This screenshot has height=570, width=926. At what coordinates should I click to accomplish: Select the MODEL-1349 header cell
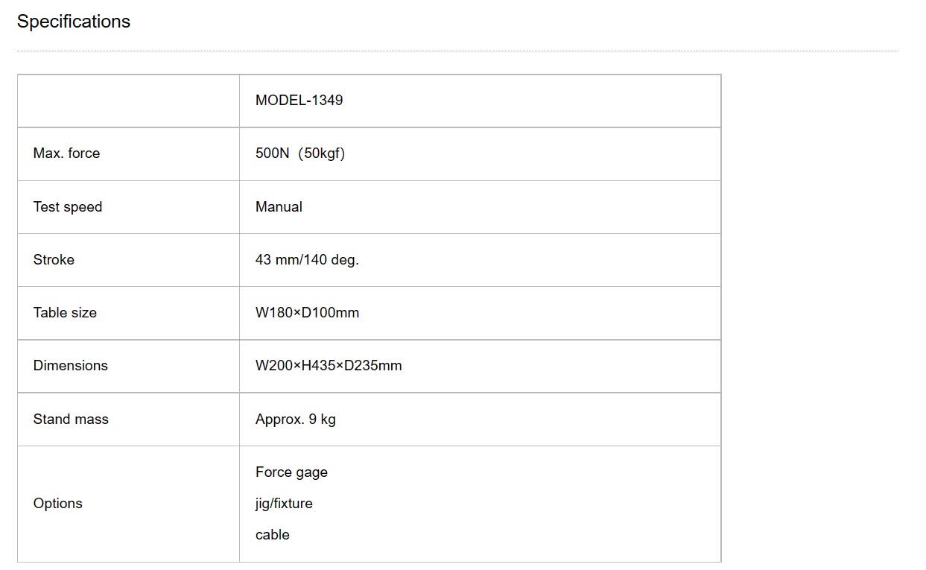(x=480, y=101)
